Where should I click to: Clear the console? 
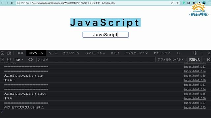pyautogui.click(x=9, y=59)
